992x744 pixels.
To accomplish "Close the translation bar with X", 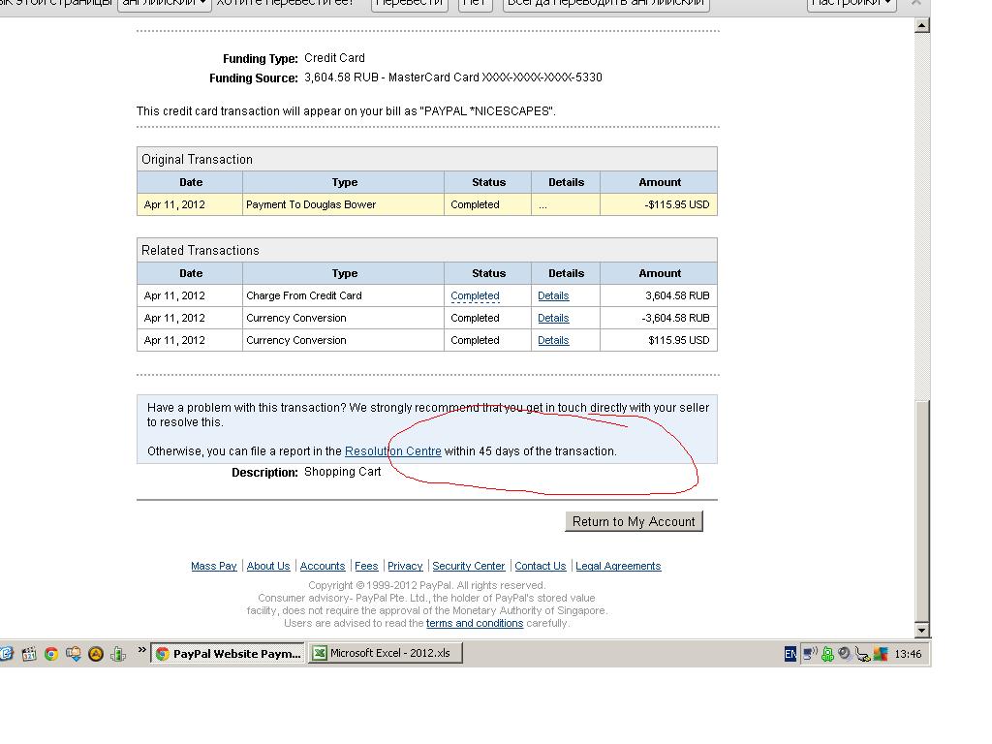I will point(915,3).
